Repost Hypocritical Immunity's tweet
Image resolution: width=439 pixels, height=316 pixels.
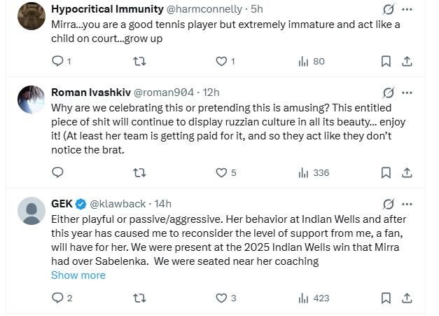139,61
